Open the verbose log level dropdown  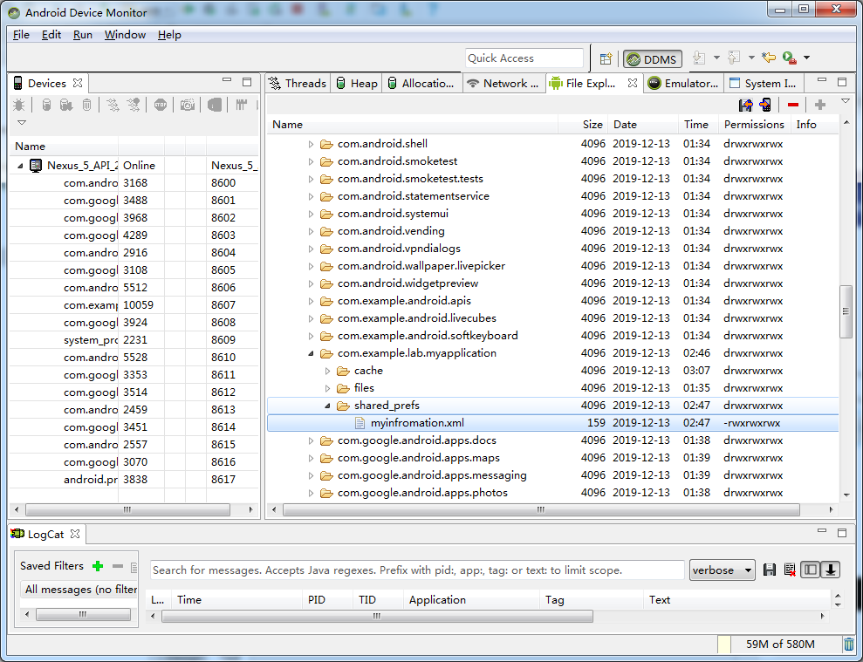point(722,570)
